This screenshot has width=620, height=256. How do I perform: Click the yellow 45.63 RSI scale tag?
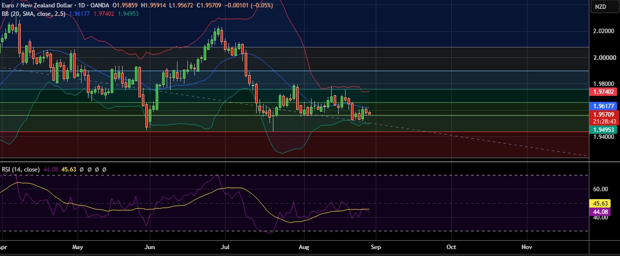click(x=600, y=203)
